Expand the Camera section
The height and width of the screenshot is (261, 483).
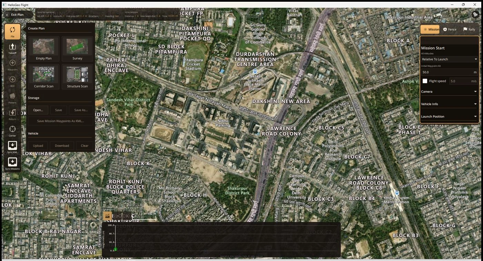point(449,92)
